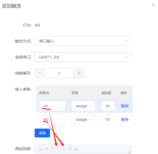Delete the A2 parameter row via 删除
Viewport: 158px width, 154px height.
(125, 120)
